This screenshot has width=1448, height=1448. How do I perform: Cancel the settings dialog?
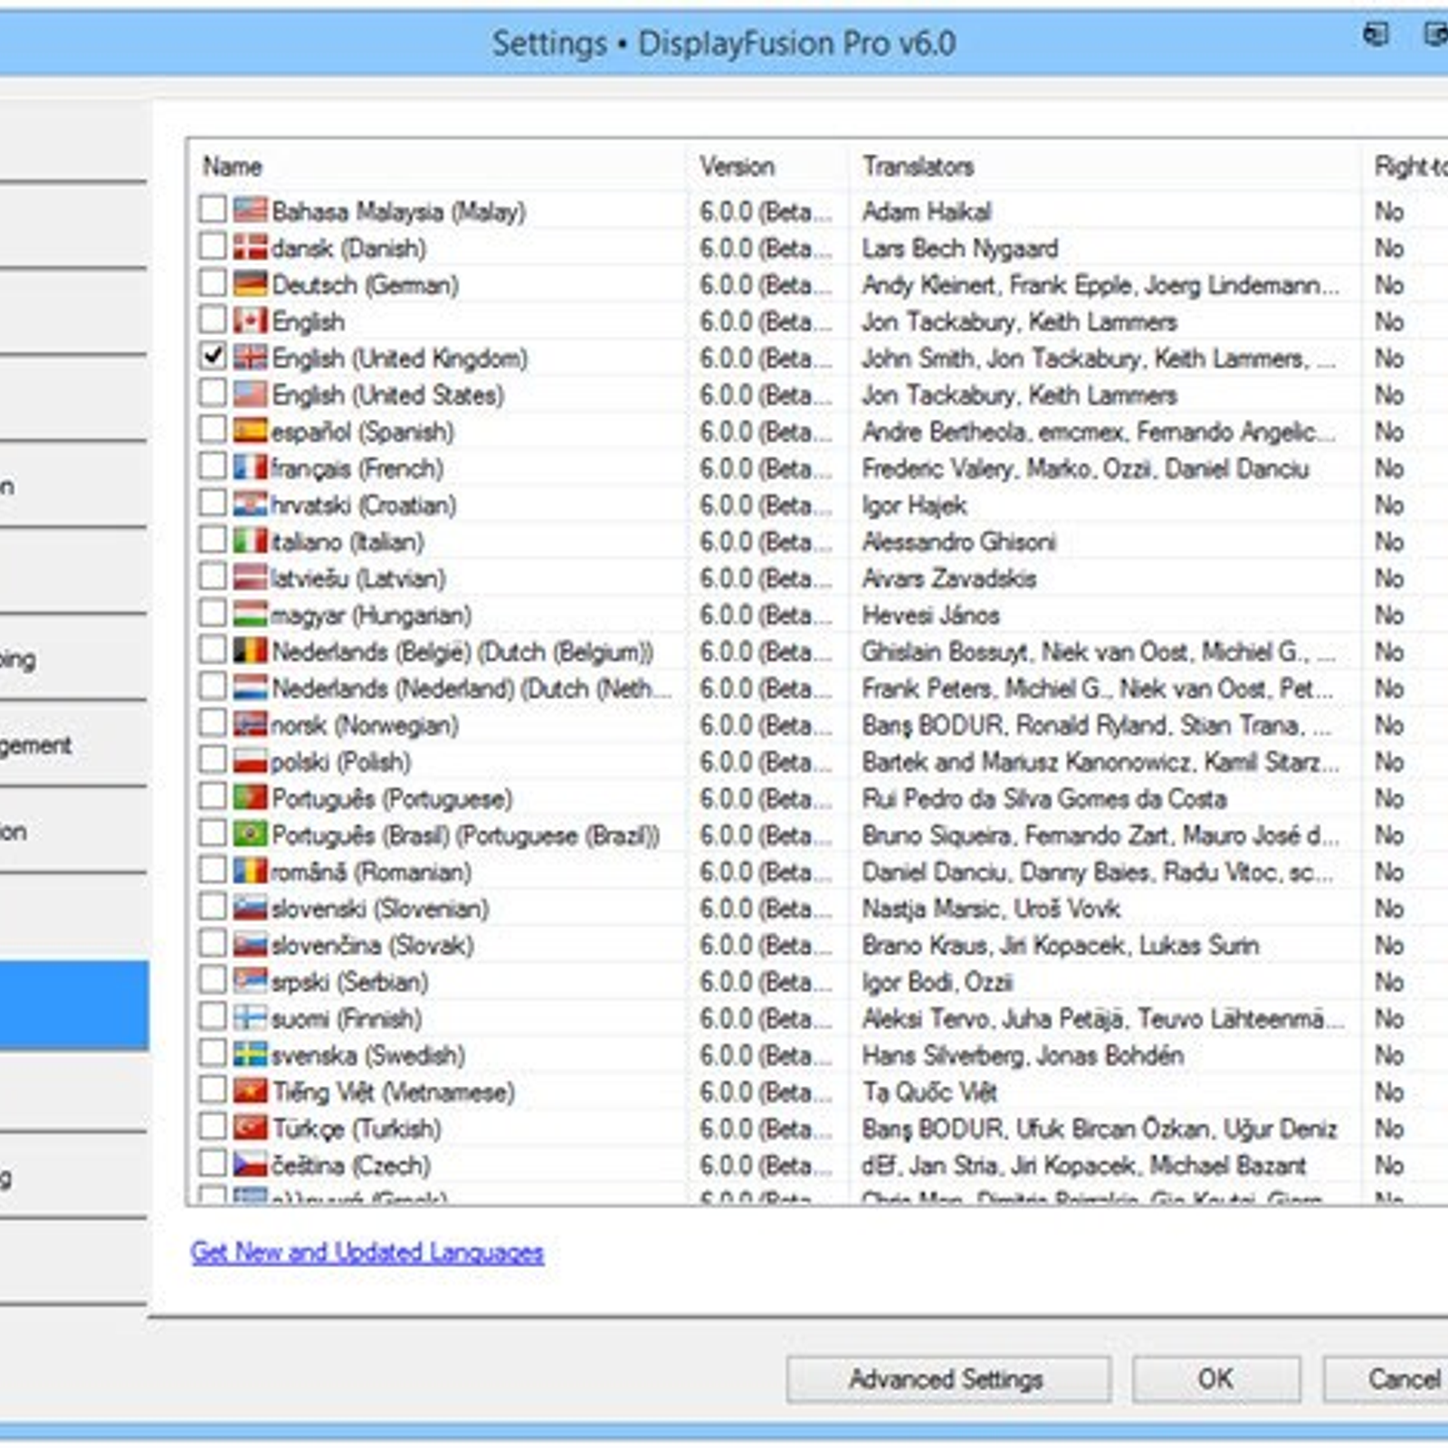(x=1386, y=1379)
